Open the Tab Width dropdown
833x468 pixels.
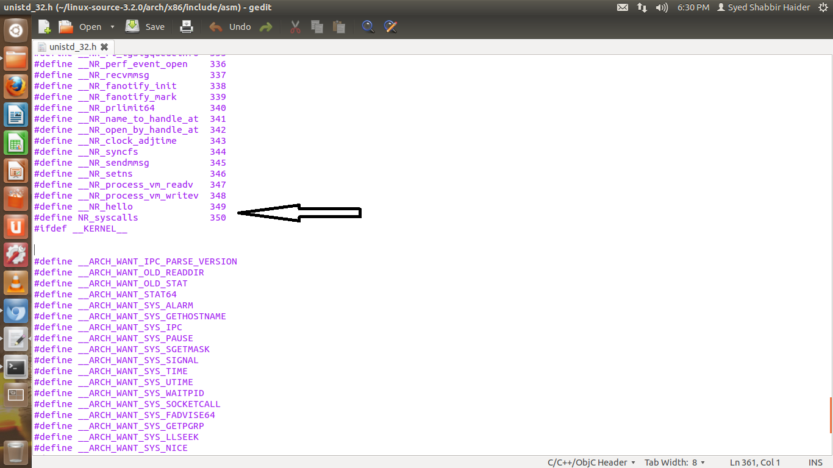(x=675, y=462)
